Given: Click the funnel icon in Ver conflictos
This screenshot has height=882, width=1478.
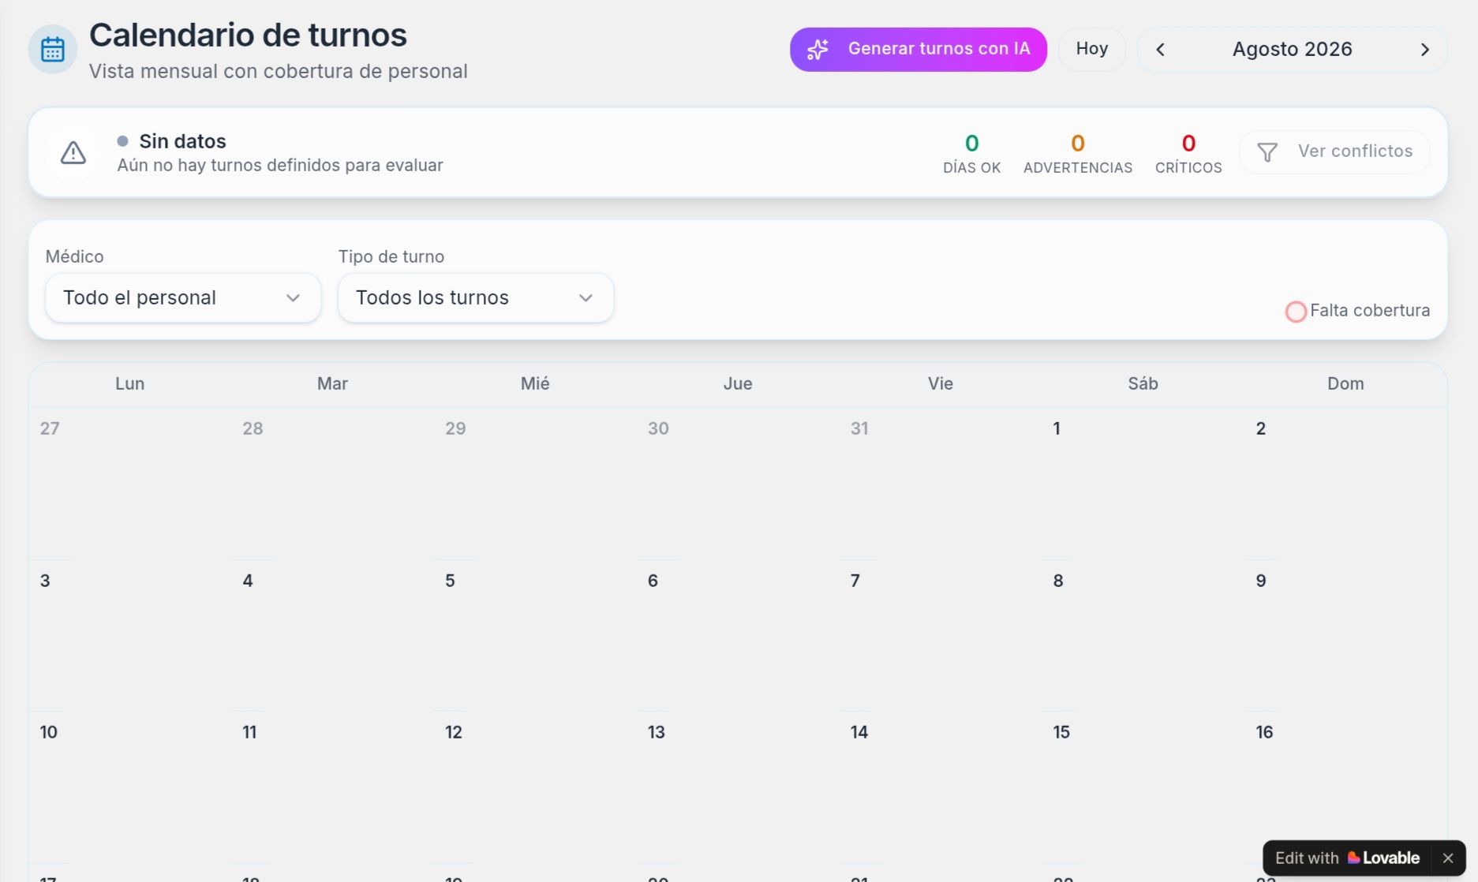Looking at the screenshot, I should click(x=1267, y=151).
